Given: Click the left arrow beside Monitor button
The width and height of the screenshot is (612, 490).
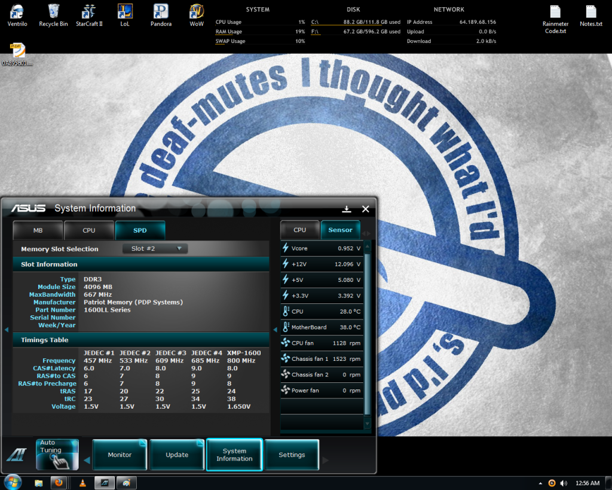Looking at the screenshot, I should (x=87, y=460).
